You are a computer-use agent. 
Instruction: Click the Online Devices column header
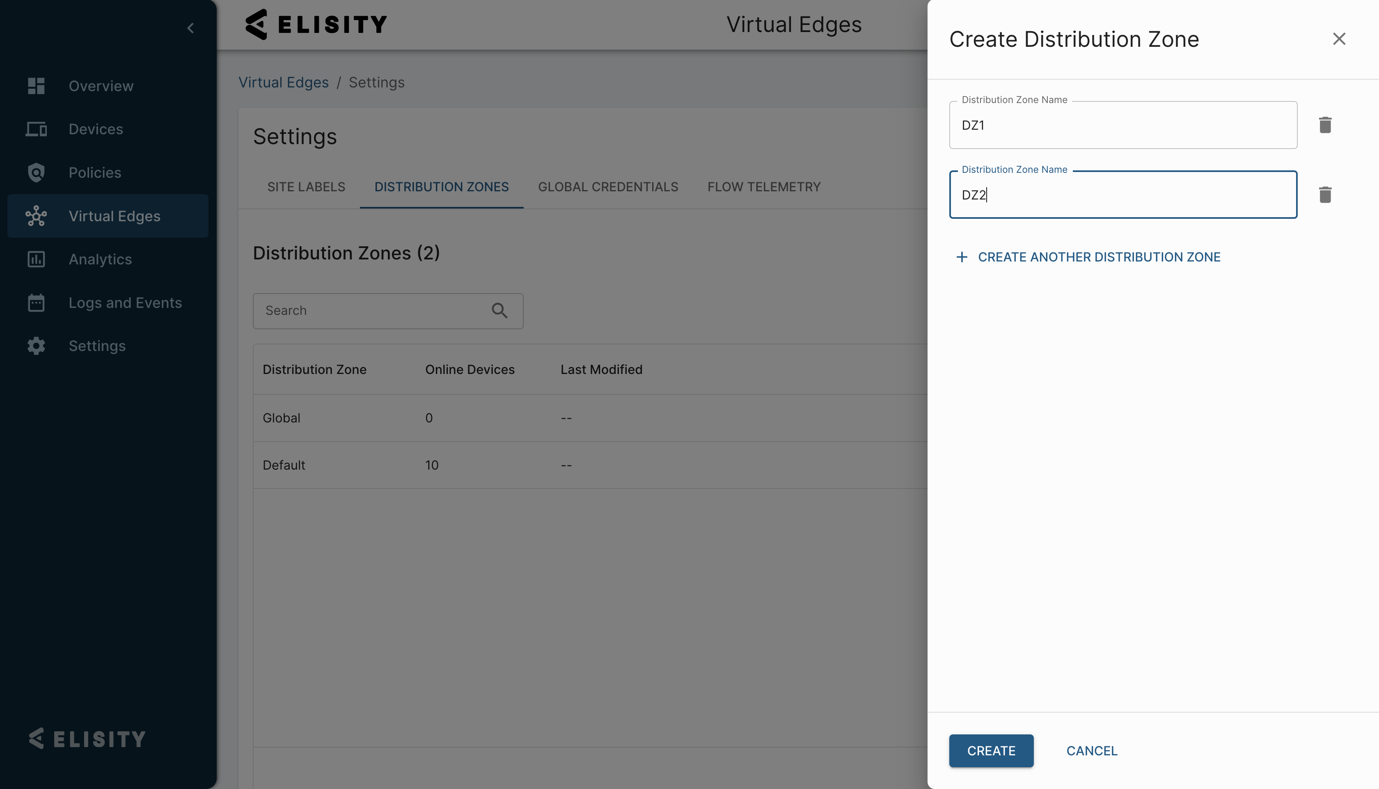click(470, 369)
